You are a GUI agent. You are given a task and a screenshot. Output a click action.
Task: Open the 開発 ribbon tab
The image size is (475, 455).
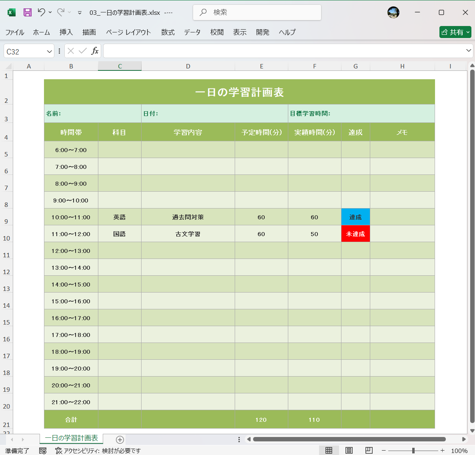pos(262,32)
